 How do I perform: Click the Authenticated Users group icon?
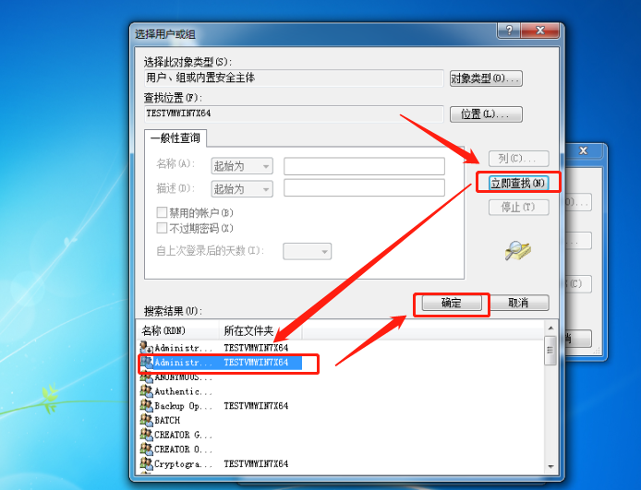[146, 390]
